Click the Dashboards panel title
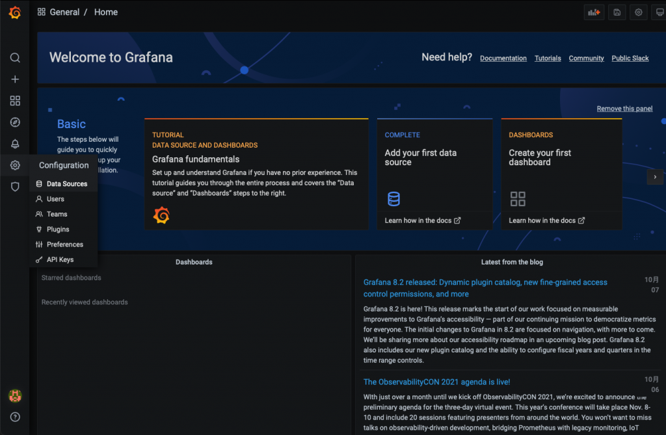This screenshot has height=435, width=666. tap(194, 262)
